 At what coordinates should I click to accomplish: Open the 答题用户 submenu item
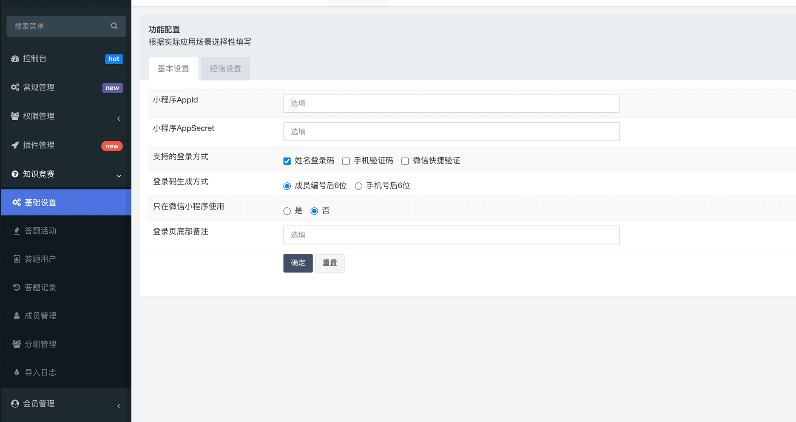coord(66,259)
